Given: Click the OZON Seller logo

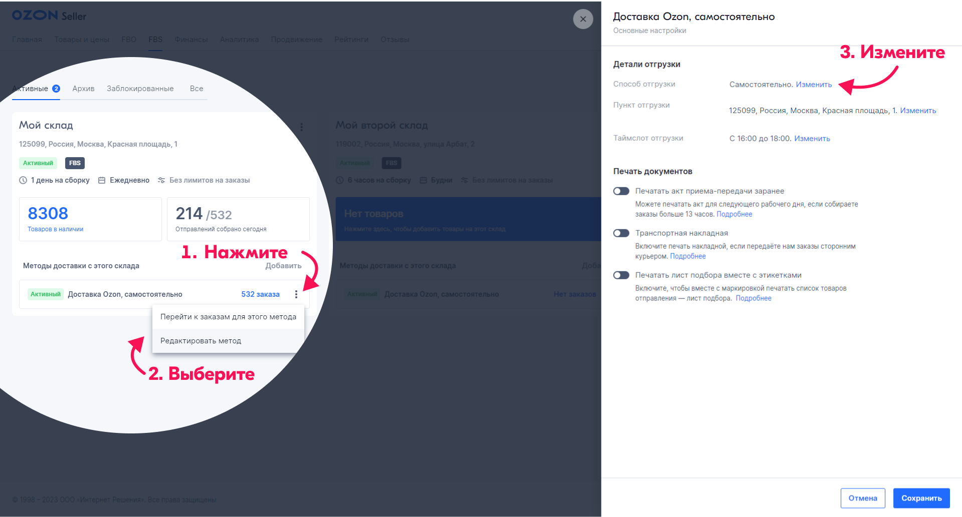Looking at the screenshot, I should coord(49,16).
